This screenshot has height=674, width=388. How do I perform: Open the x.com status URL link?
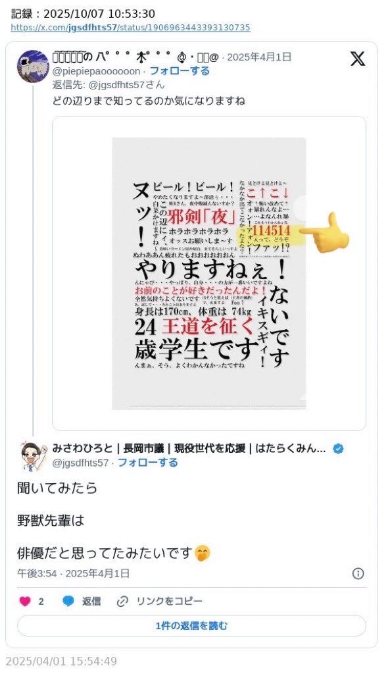pyautogui.click(x=130, y=28)
